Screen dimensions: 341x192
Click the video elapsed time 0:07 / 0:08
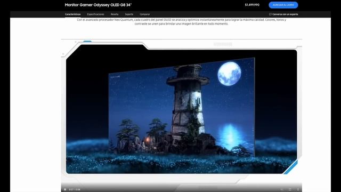pos(75,190)
